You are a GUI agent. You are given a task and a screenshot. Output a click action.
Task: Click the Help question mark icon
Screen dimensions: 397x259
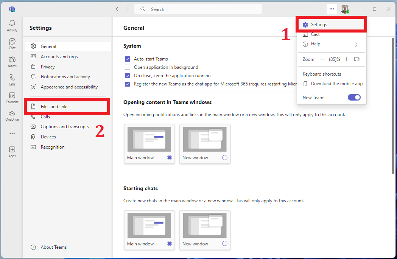click(305, 44)
